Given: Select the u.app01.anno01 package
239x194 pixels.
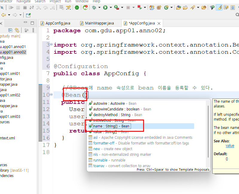Looking at the screenshot, I should pos(13,47).
